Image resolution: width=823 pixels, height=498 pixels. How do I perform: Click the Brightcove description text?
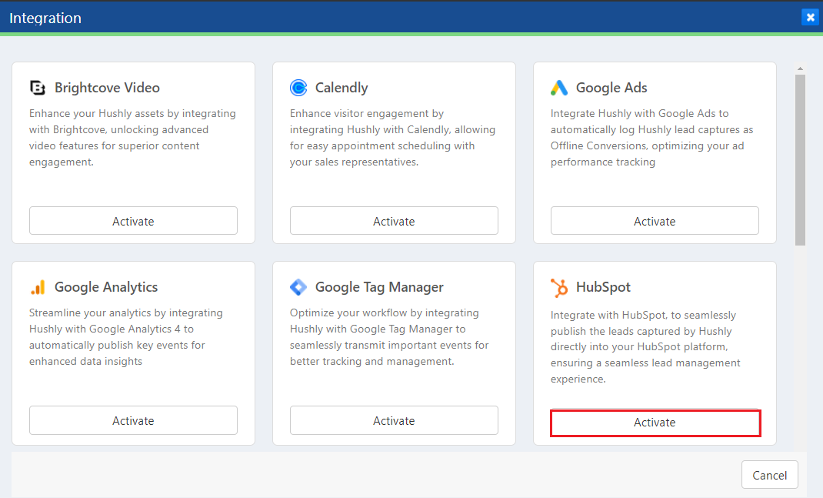(x=132, y=138)
